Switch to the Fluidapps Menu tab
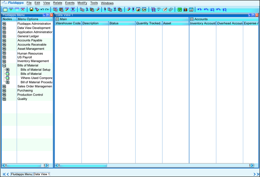The height and width of the screenshot is (177, 260). click(x=21, y=174)
